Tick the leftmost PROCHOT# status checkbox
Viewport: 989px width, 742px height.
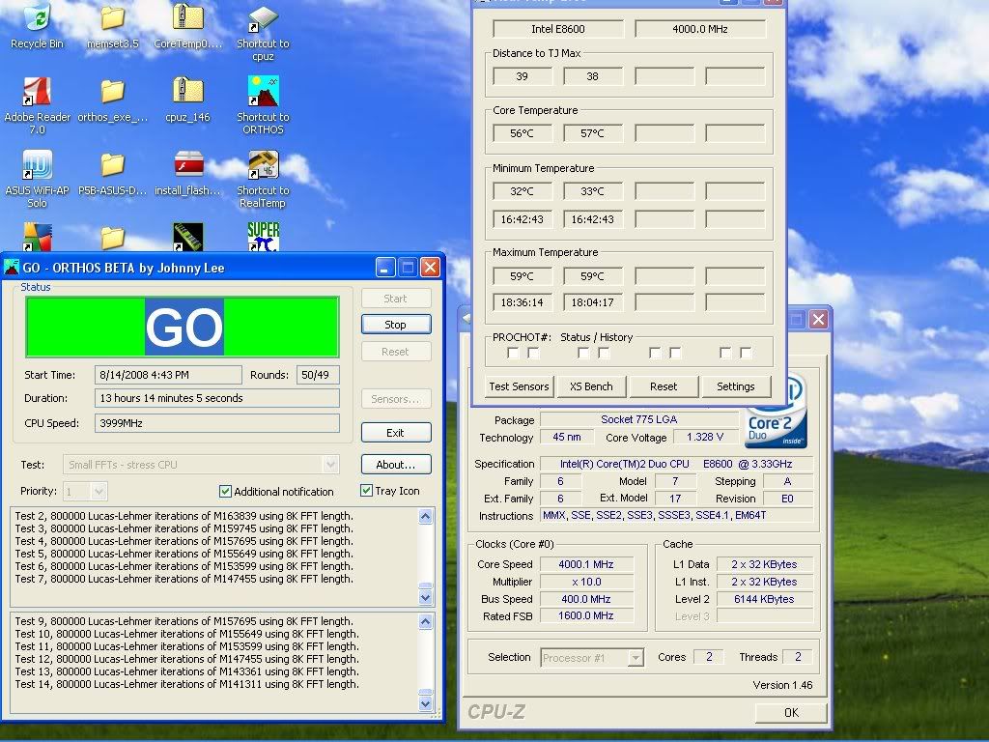tap(513, 353)
